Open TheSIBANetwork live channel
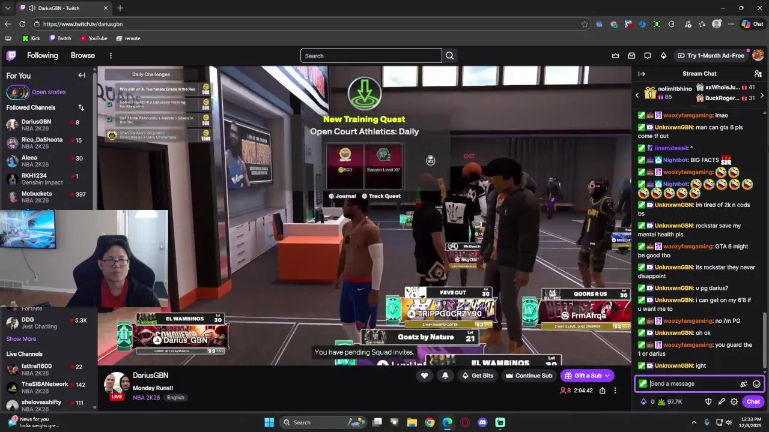This screenshot has width=769, height=432. point(47,388)
